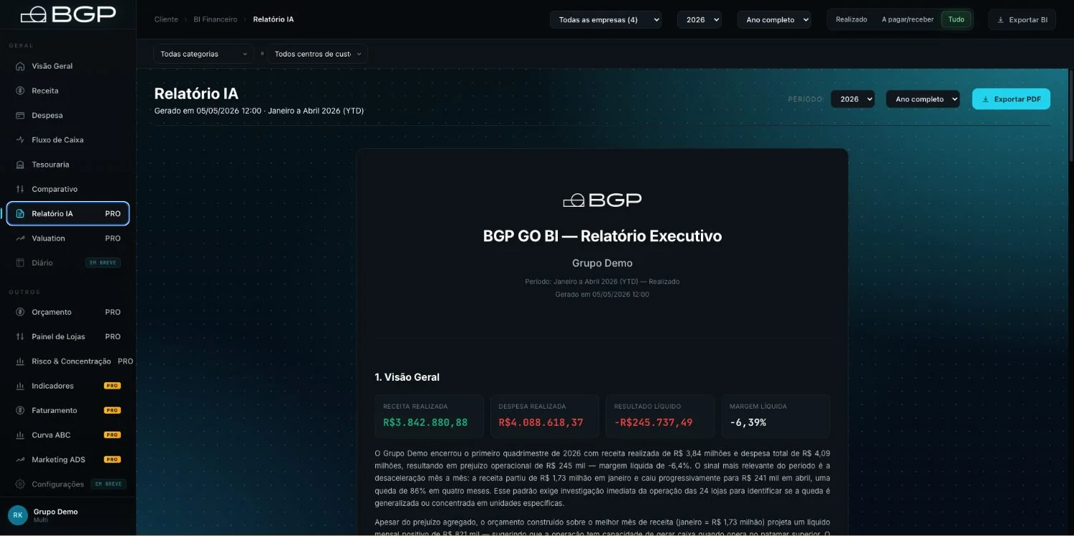The image size is (1074, 536).
Task: Open the Valuation trend icon
Action: coord(20,238)
